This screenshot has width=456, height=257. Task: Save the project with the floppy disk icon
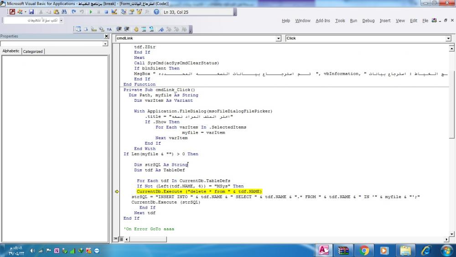[31, 12]
